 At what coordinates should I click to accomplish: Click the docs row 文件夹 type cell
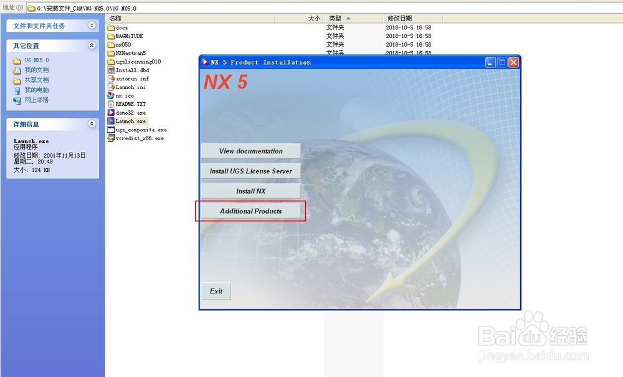(x=335, y=27)
